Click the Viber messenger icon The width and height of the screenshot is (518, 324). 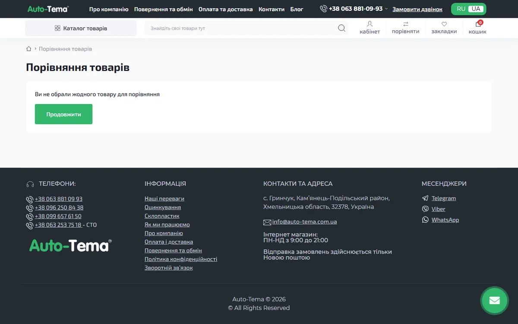pyautogui.click(x=425, y=209)
